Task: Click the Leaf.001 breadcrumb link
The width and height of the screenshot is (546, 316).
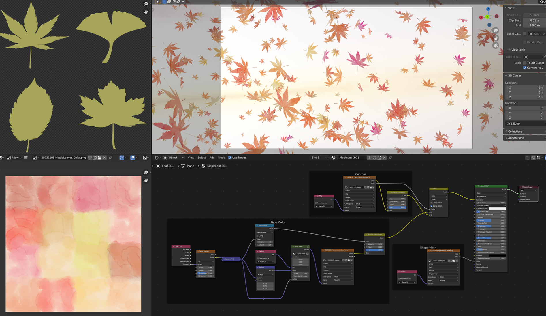Action: [x=168, y=166]
